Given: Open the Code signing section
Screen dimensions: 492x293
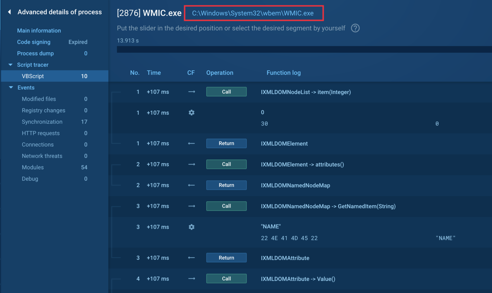Looking at the screenshot, I should pyautogui.click(x=34, y=42).
